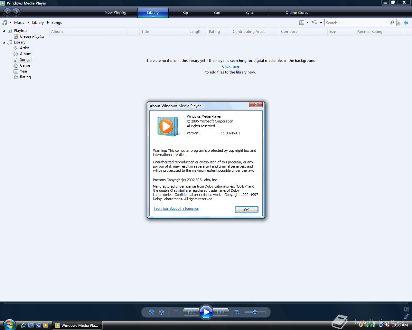Open the Rip tab
The height and width of the screenshot is (330, 412).
point(185,13)
